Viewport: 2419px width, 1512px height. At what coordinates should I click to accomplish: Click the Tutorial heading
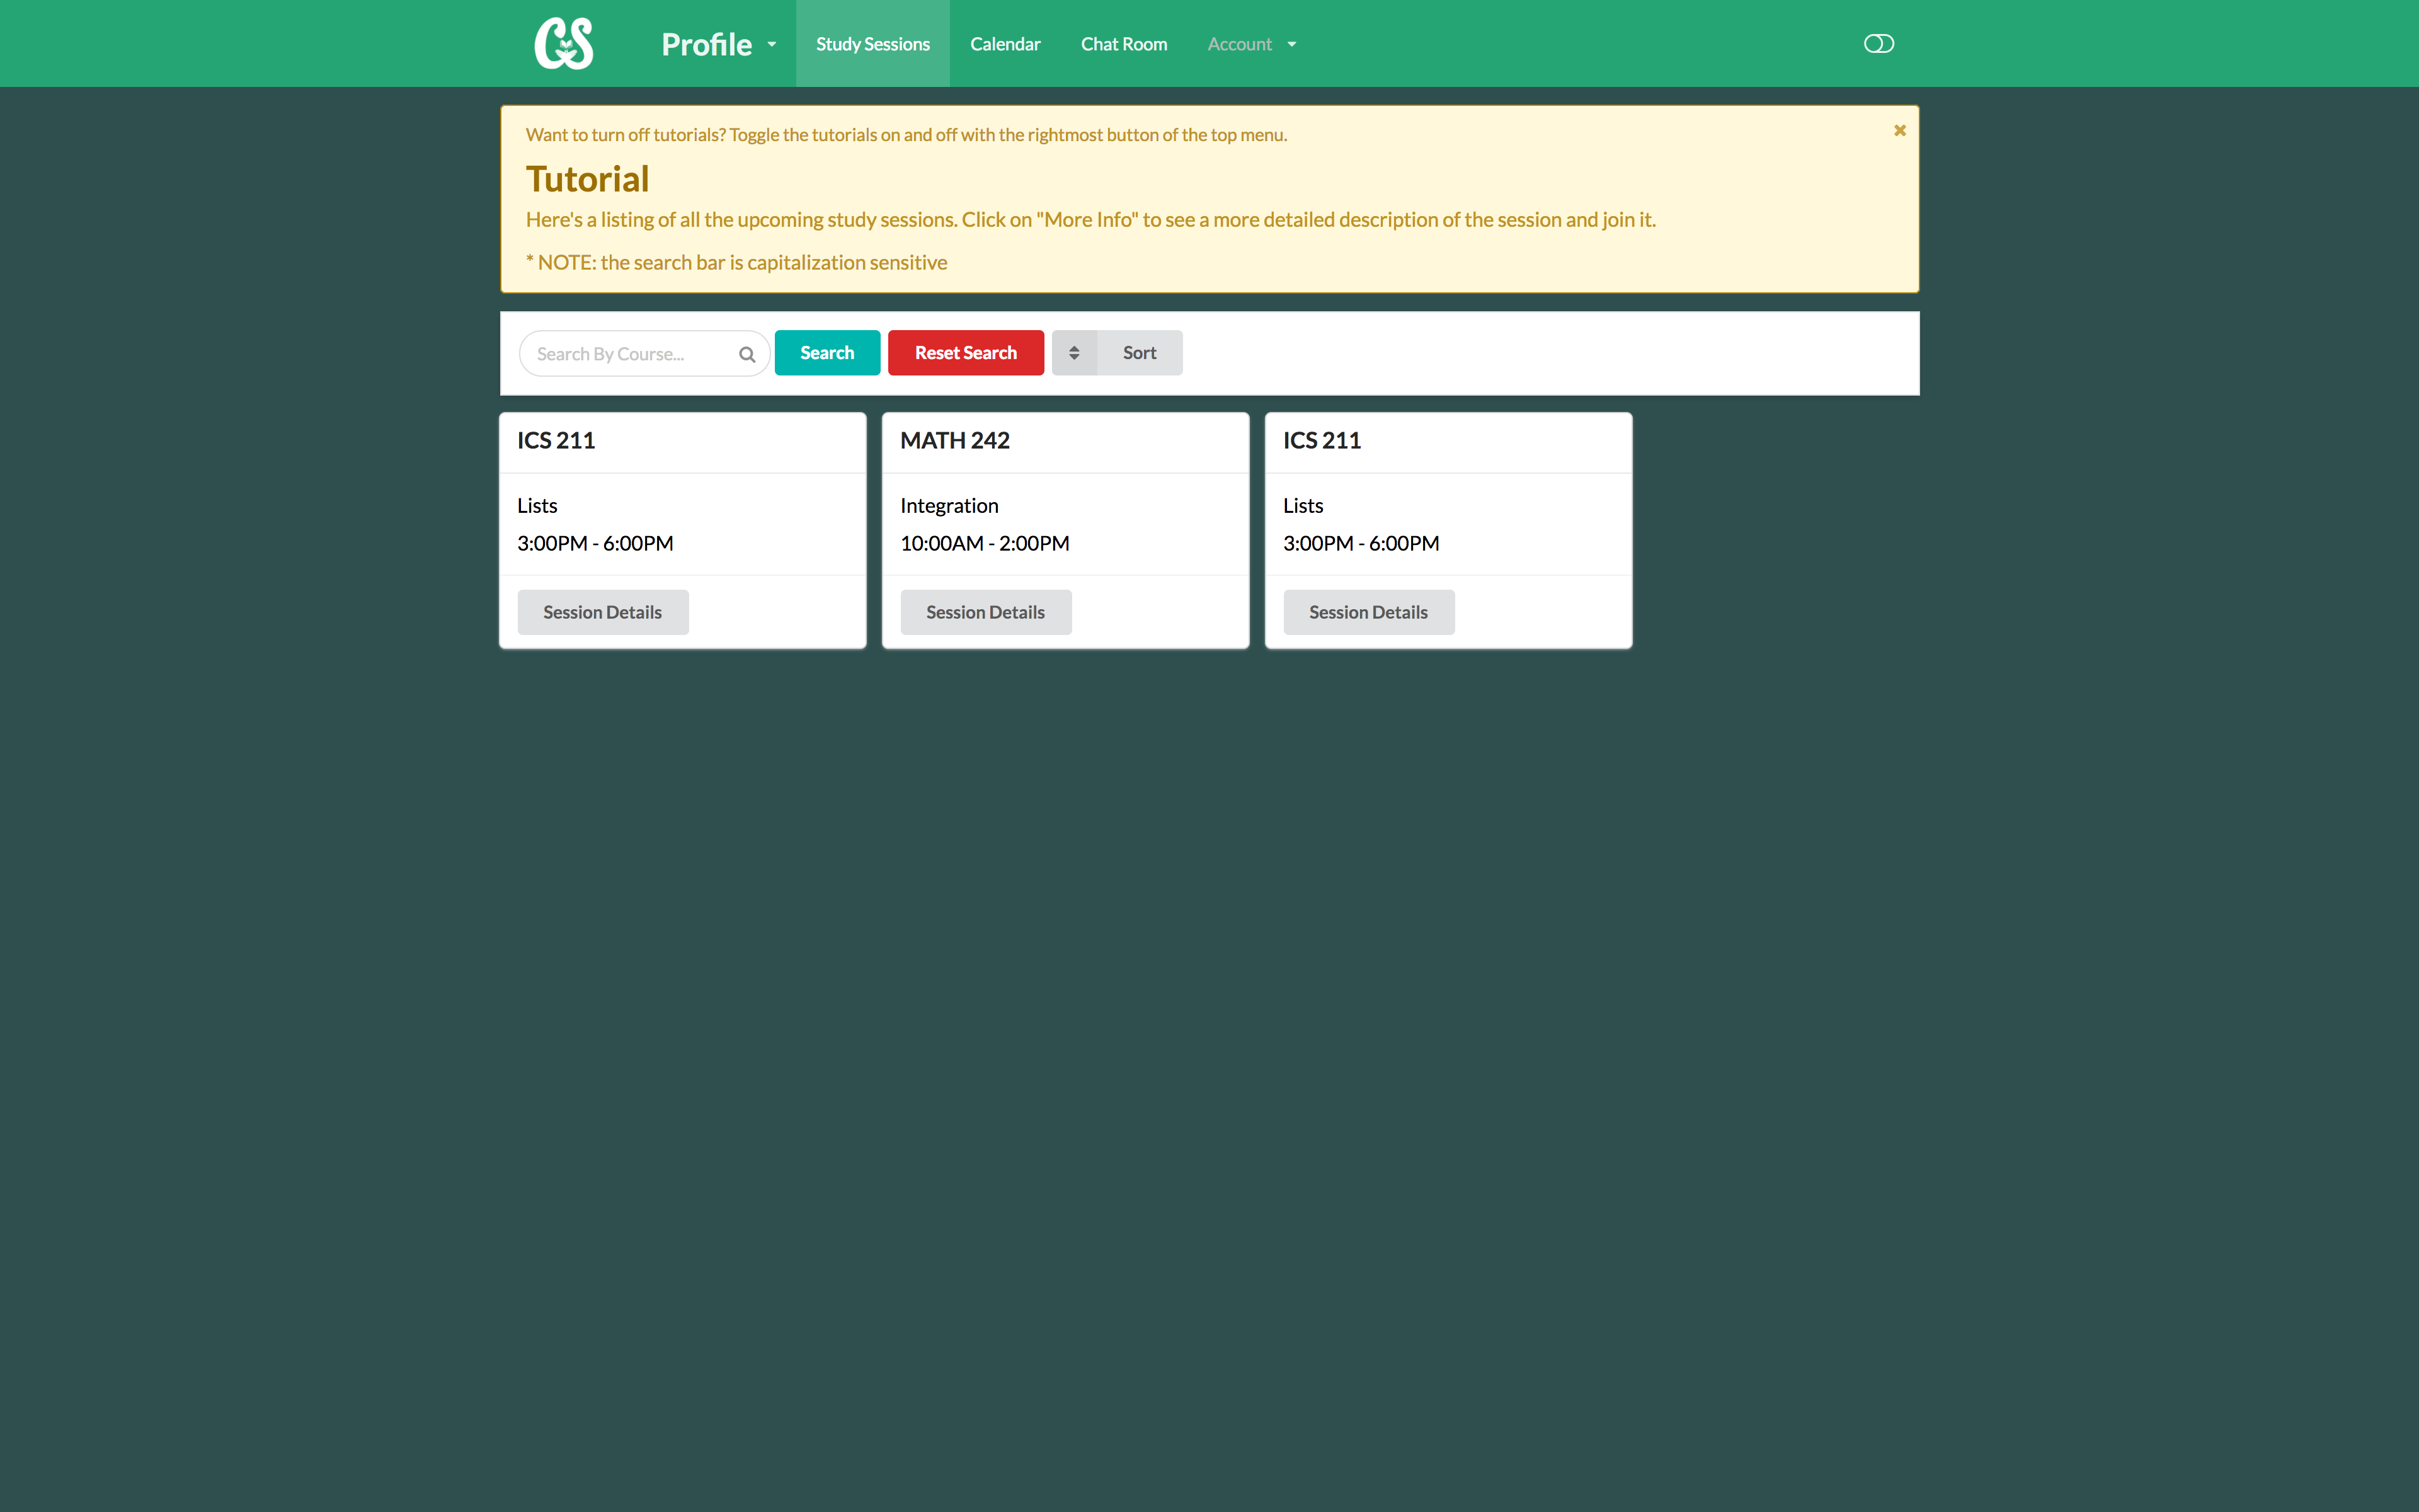588,179
